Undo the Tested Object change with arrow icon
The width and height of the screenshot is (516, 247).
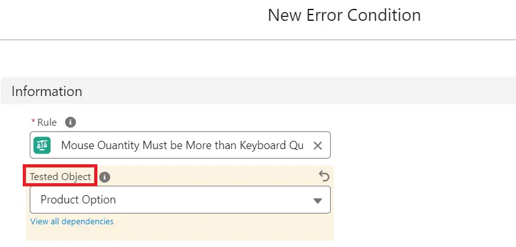[x=324, y=176]
